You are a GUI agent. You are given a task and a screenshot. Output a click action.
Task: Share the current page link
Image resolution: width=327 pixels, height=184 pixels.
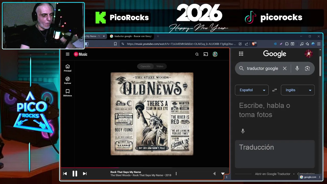click(x=247, y=44)
